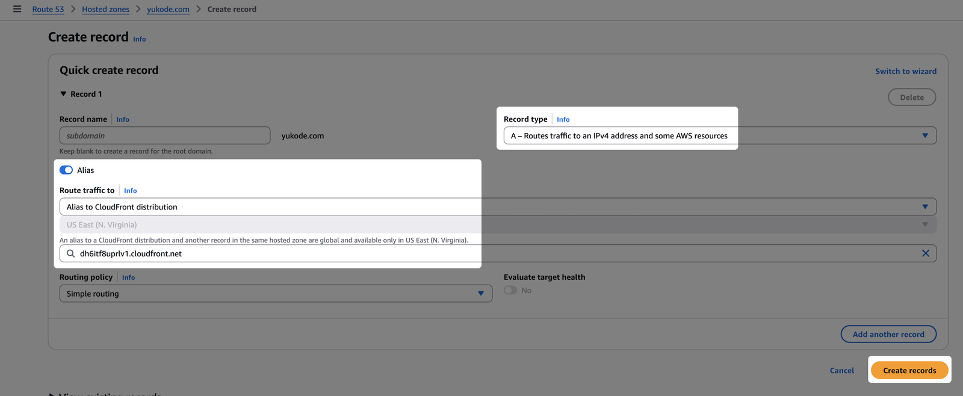Open the yukode.com breadcrumb link
Screen dimensions: 963x396
click(168, 9)
